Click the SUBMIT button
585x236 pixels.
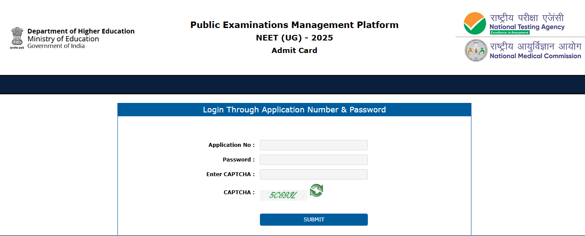click(314, 220)
